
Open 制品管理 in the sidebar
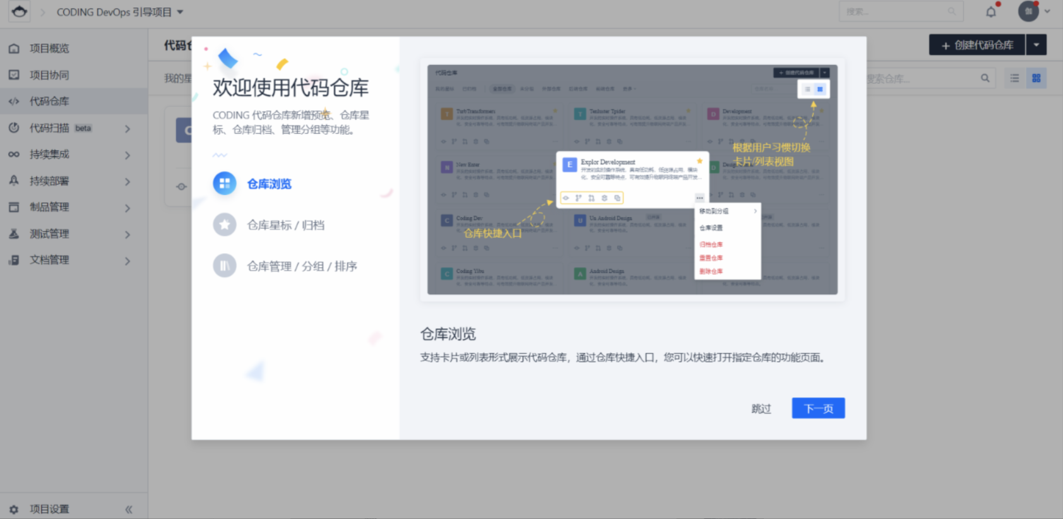point(74,207)
